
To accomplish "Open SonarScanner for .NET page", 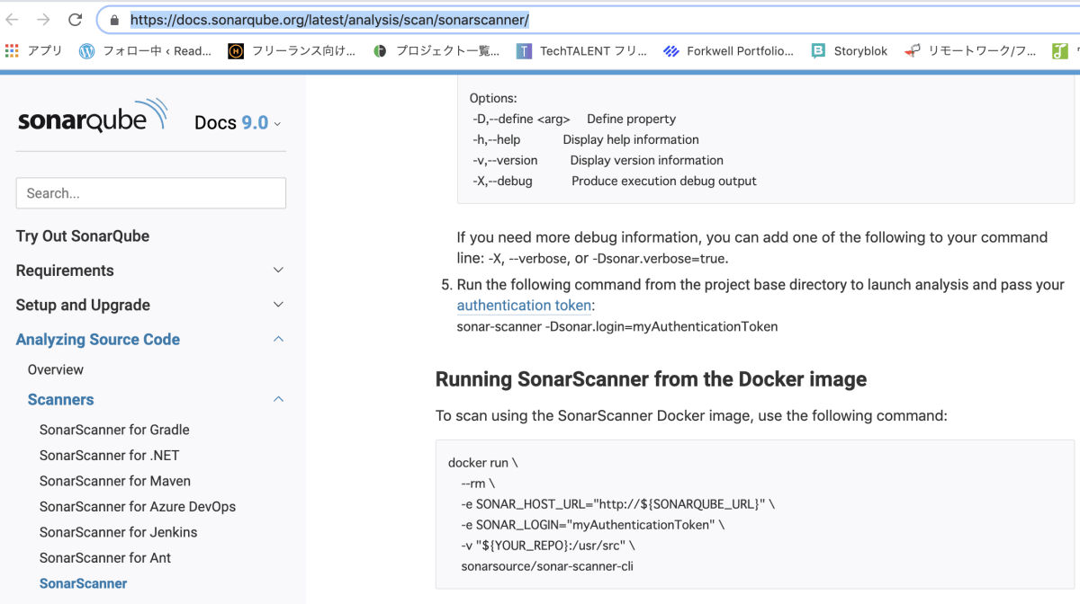I will tap(110, 455).
